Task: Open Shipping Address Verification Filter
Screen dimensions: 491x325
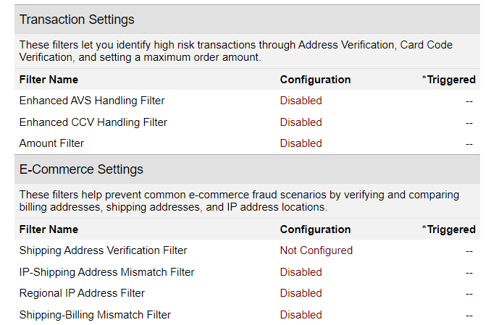Action: point(103,250)
